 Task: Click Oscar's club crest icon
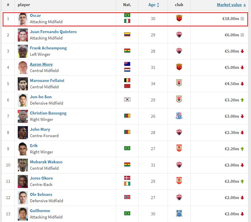point(179,19)
